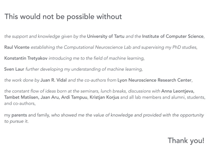Select the name "Konstantin Tretyakov"
Viewport: 211px width, 158px height.
[x=26, y=58]
